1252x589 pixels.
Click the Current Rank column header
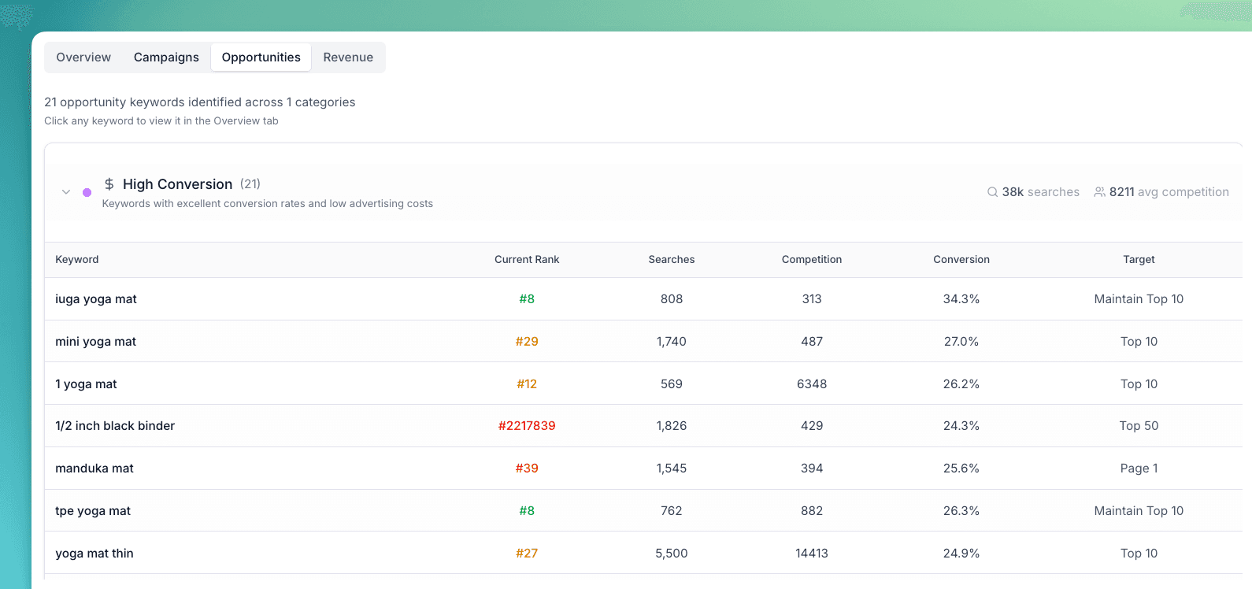527,260
